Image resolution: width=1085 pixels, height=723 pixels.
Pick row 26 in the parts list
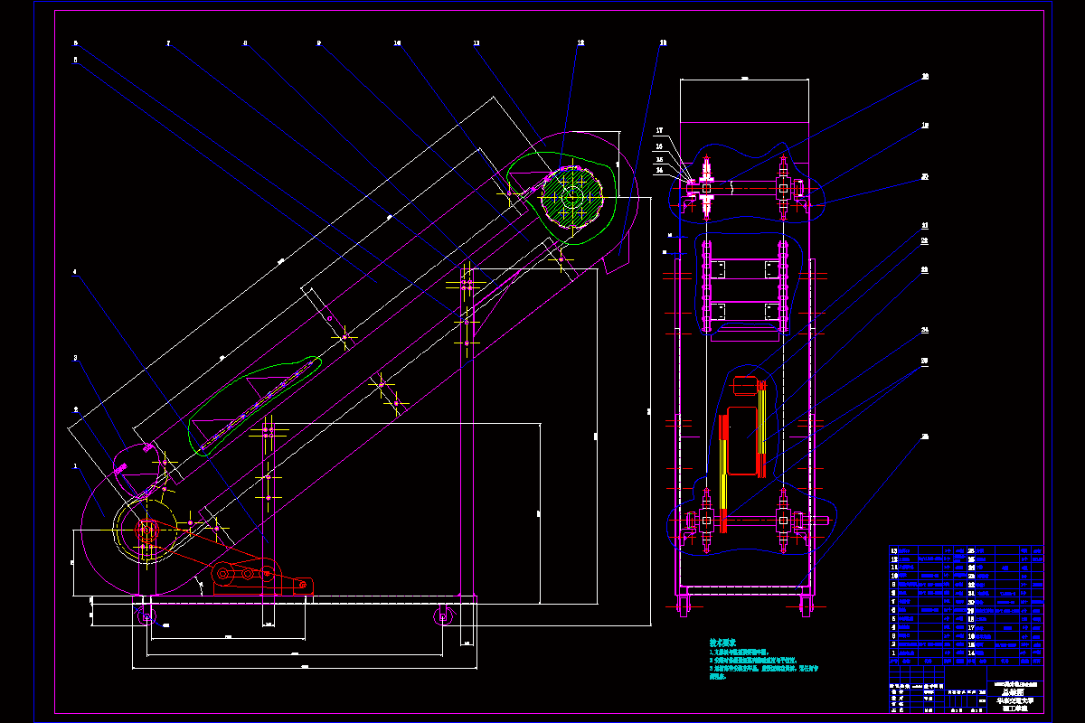point(1005,550)
